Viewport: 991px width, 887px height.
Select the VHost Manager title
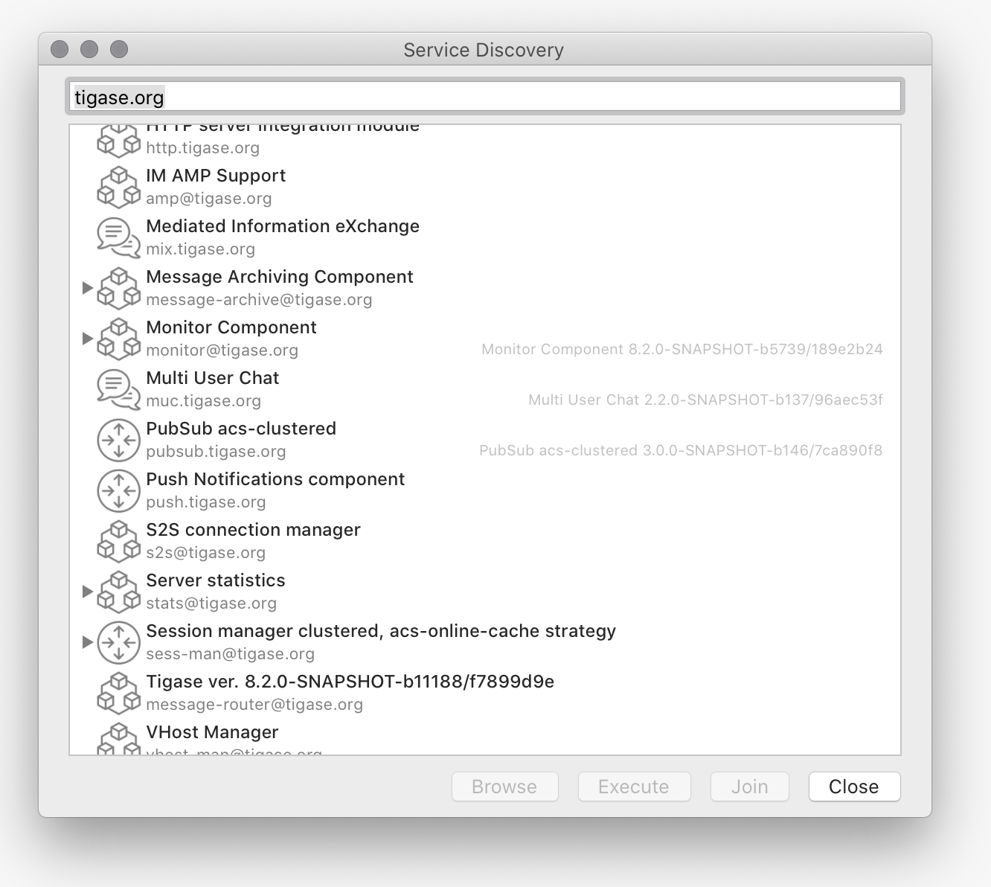212,732
